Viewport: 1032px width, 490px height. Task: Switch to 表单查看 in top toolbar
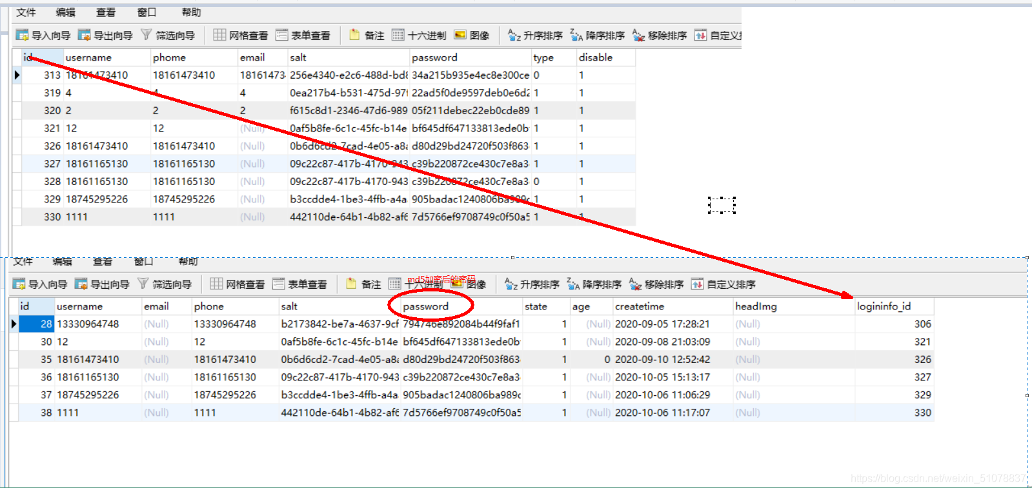(303, 35)
